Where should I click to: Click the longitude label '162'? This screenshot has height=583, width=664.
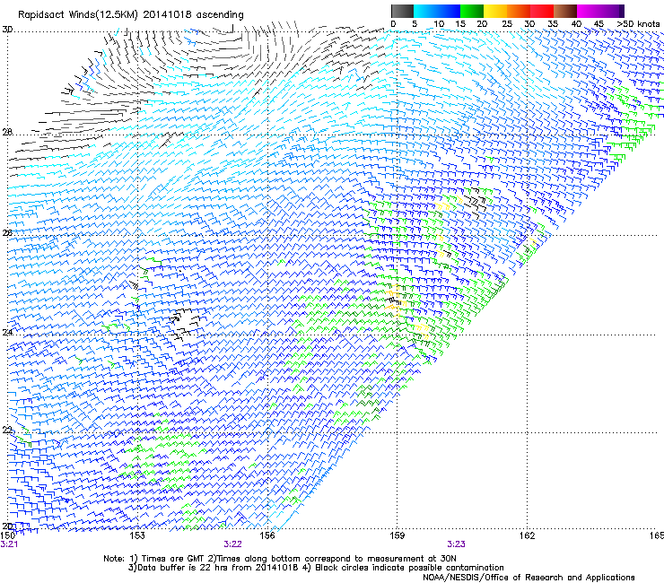(527, 535)
